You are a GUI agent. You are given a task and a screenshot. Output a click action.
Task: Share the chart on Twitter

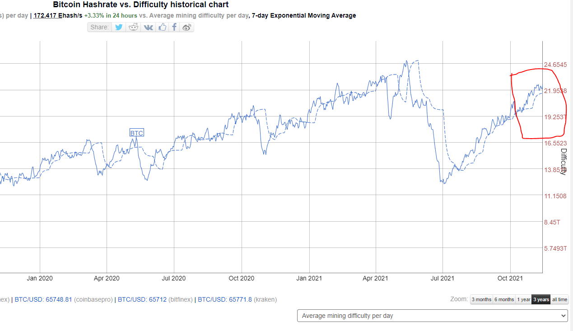(119, 27)
